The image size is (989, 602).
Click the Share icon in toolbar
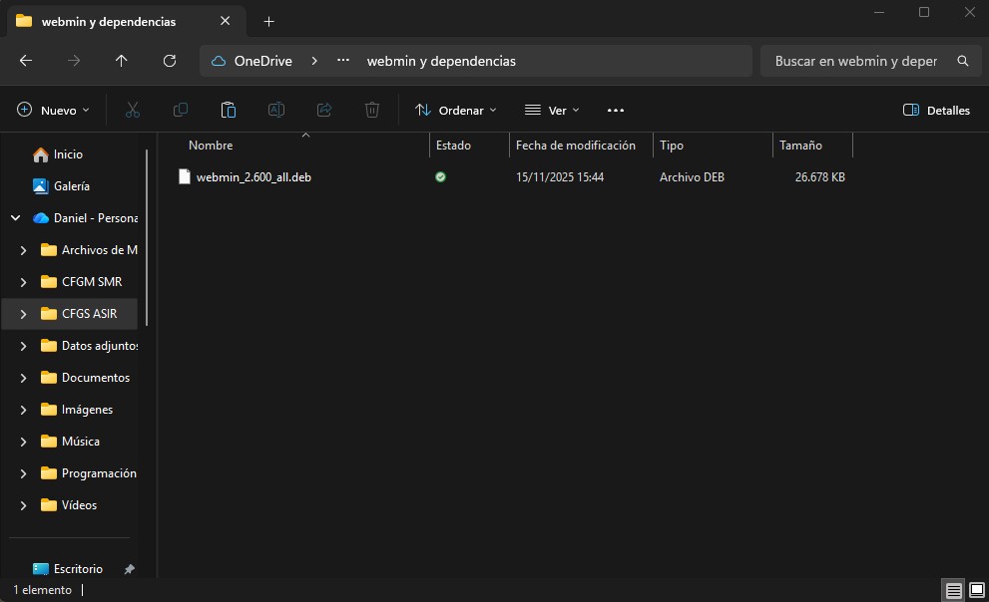tap(324, 110)
